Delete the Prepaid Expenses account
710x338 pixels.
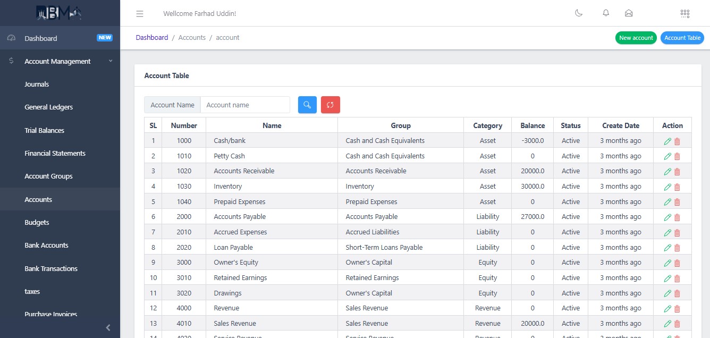[x=677, y=202]
